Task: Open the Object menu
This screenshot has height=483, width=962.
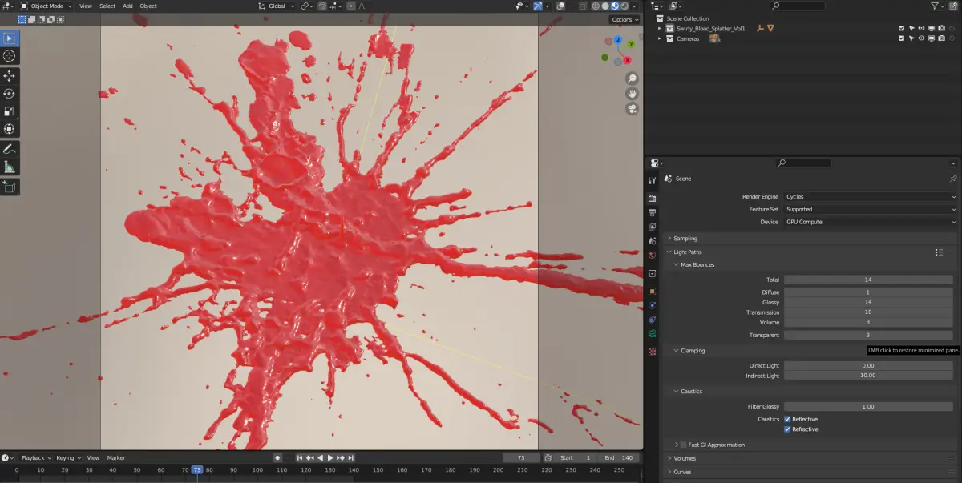Action: point(148,6)
